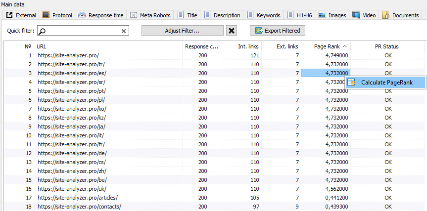Sort by Response code column header
This screenshot has height=211, width=427.
tap(202, 46)
